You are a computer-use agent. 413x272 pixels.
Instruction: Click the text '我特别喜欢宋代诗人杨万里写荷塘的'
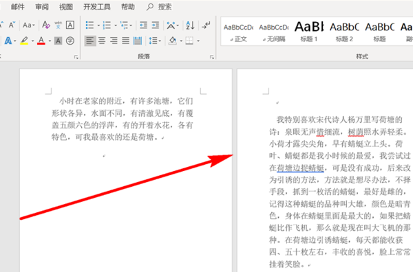[x=339, y=120]
